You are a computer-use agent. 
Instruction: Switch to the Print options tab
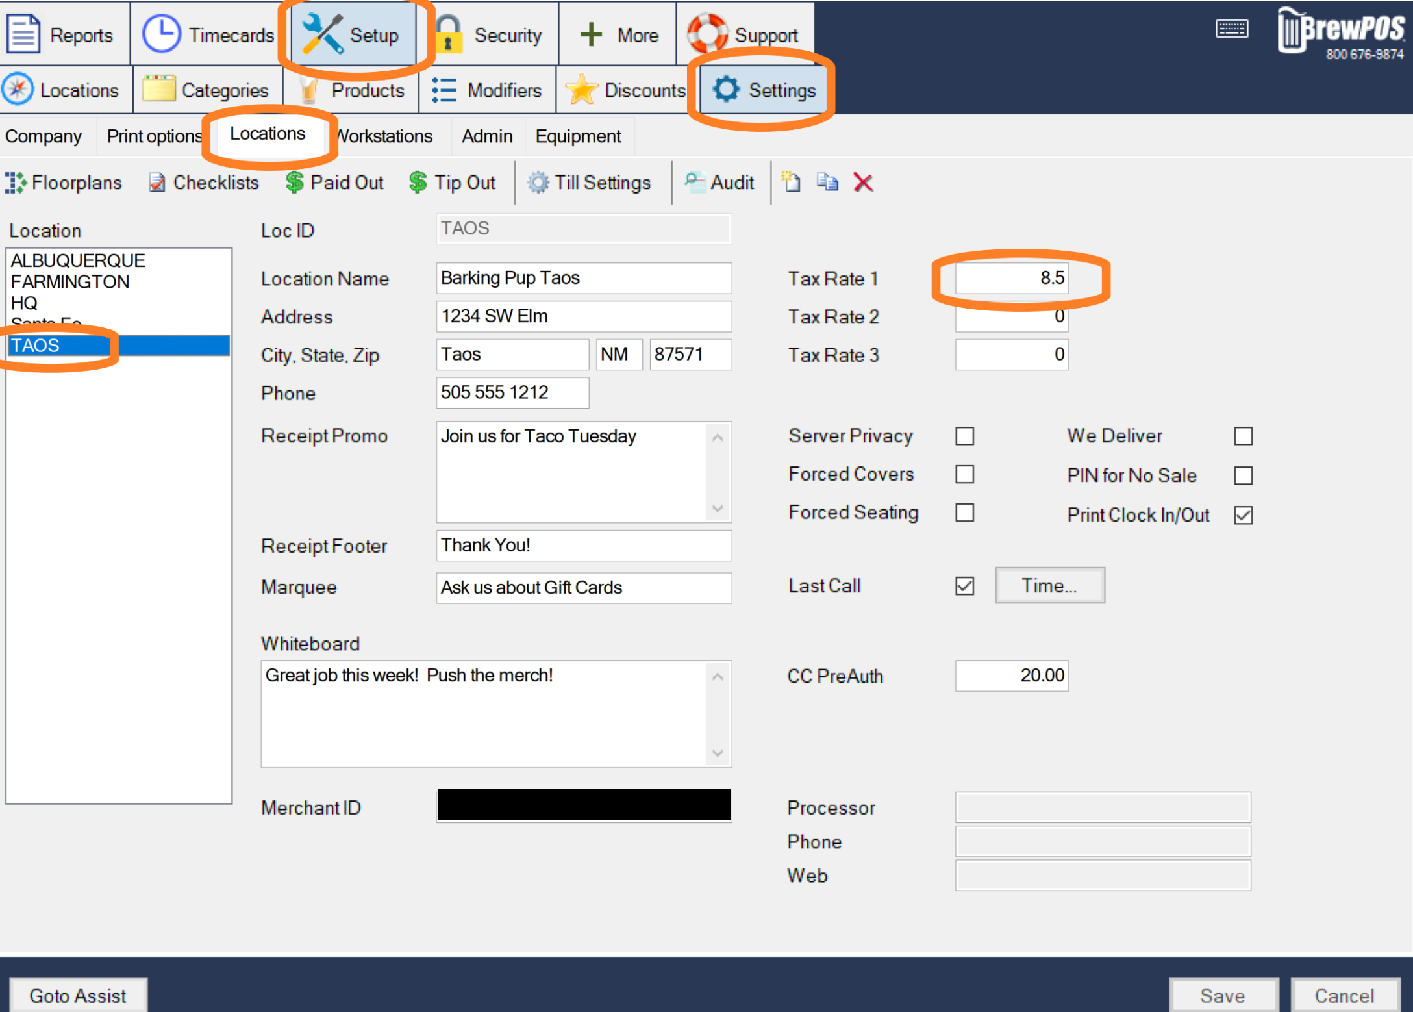point(155,136)
